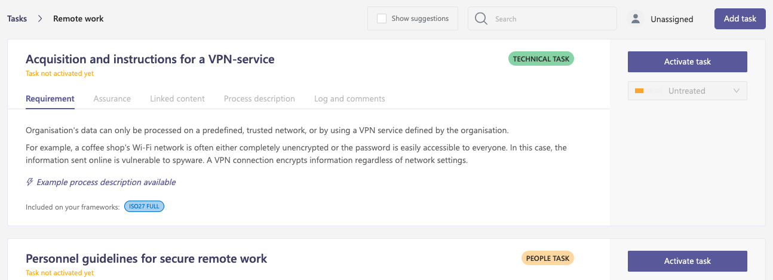Expand the Untreated dropdown arrow
Screen dimensions: 773x280
click(737, 91)
